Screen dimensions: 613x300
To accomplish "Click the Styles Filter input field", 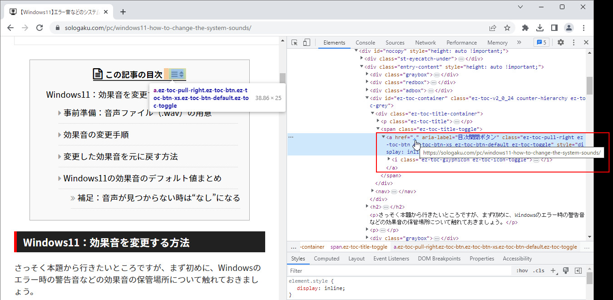I will (400, 271).
